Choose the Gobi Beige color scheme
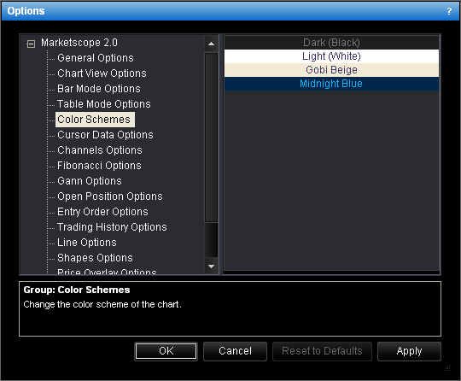 [x=331, y=70]
